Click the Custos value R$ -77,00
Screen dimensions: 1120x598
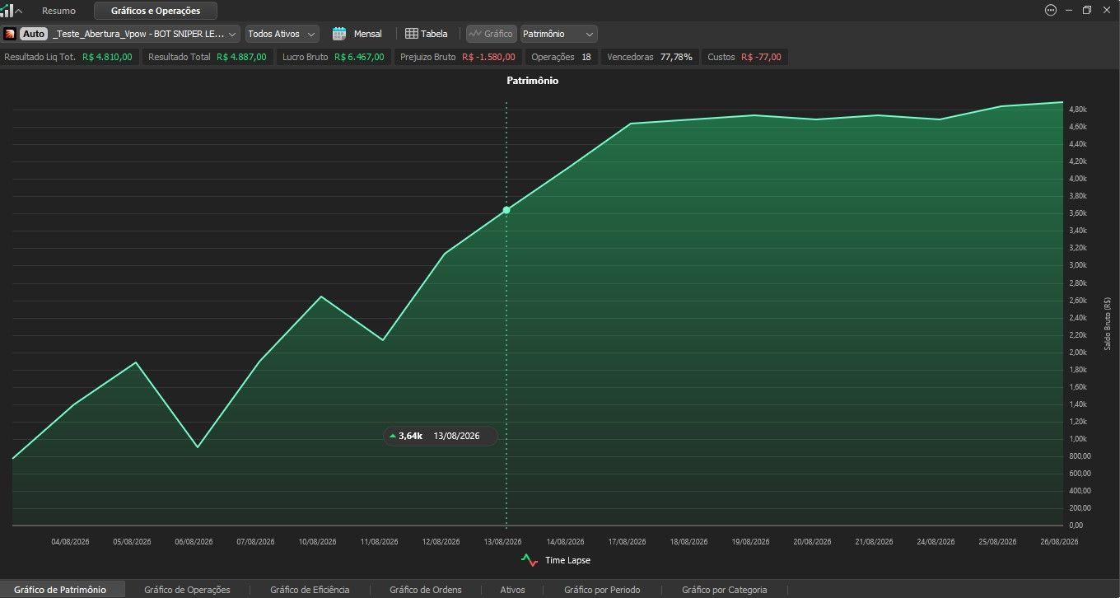pos(761,57)
